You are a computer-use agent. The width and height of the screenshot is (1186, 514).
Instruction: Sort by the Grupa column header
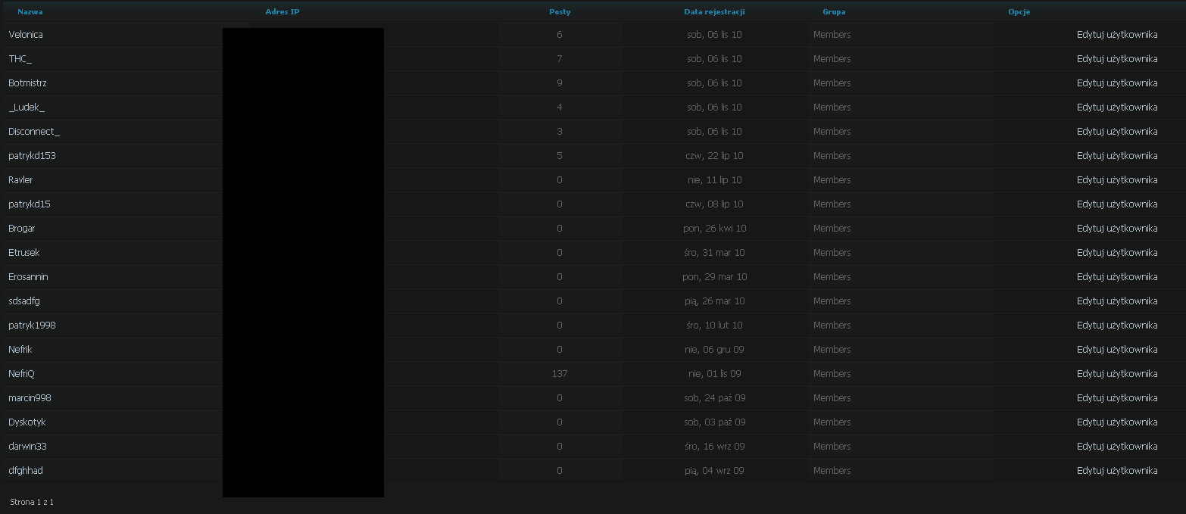pyautogui.click(x=834, y=12)
